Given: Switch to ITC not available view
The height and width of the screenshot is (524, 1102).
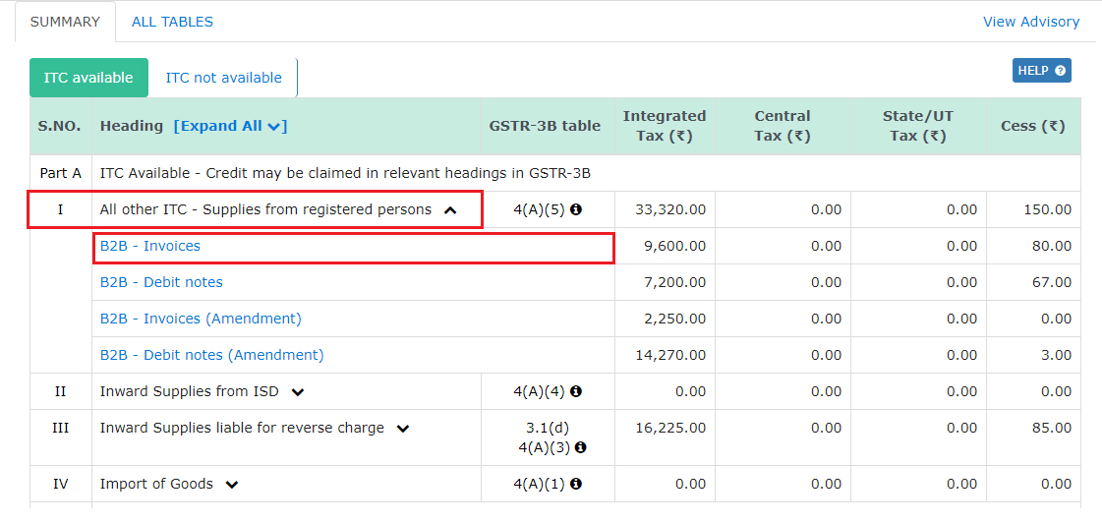Looking at the screenshot, I should tap(223, 78).
